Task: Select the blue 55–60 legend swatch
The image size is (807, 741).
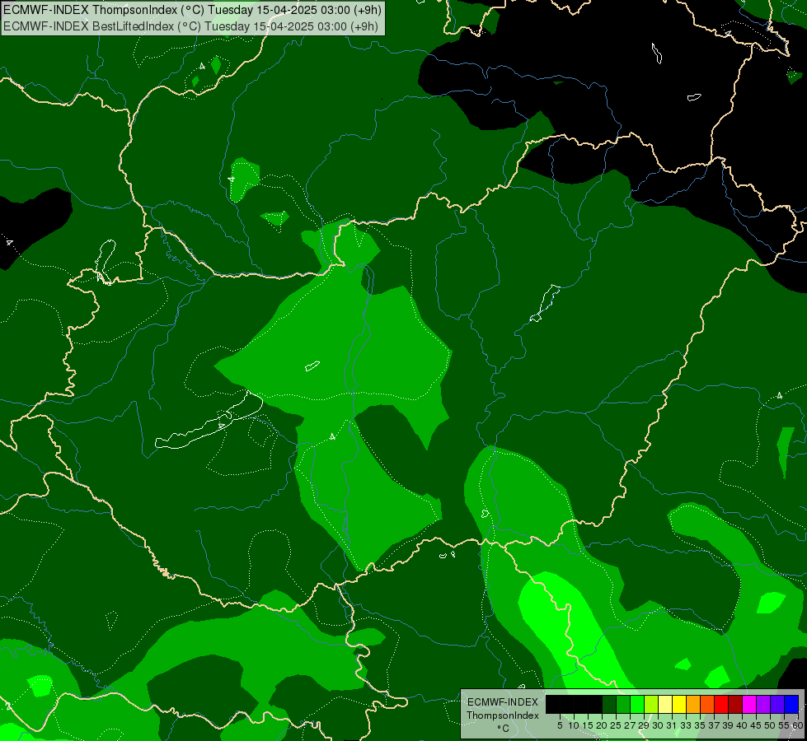Action: click(x=791, y=704)
